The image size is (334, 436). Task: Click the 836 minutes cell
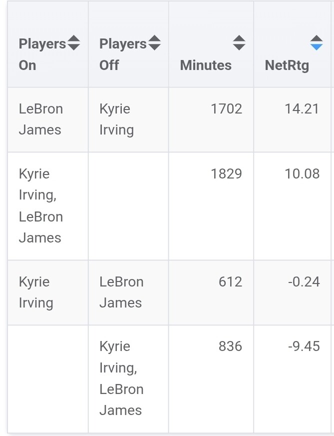tap(230, 346)
